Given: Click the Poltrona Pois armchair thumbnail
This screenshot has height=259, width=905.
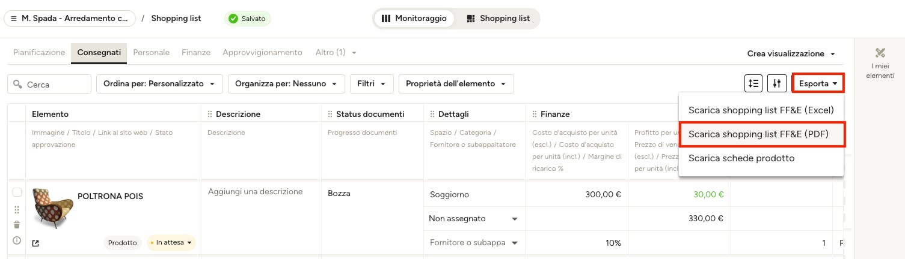Looking at the screenshot, I should pos(52,208).
